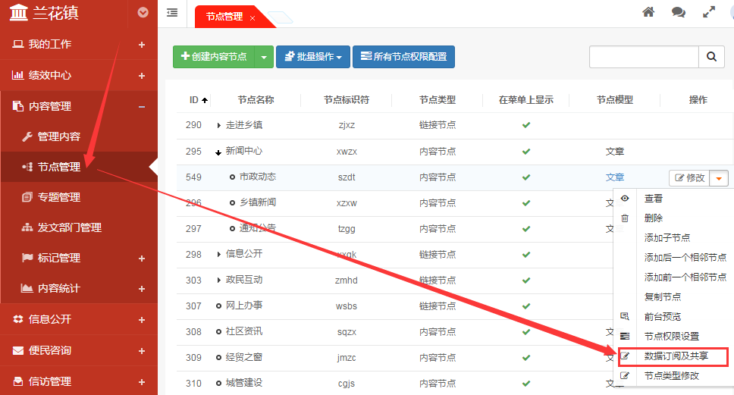Select 查看 from the context menu
The image size is (734, 395).
pyautogui.click(x=654, y=199)
